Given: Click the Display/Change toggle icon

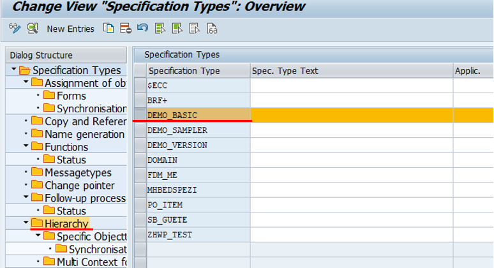Looking at the screenshot, I should [15, 28].
